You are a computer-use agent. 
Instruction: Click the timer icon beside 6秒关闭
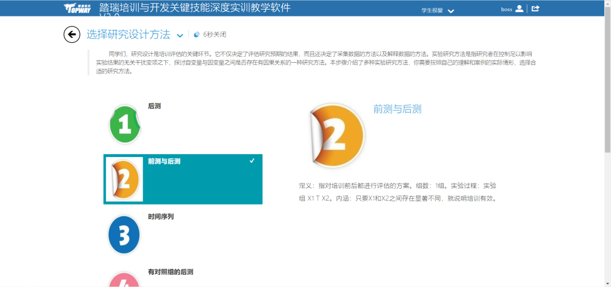click(197, 34)
